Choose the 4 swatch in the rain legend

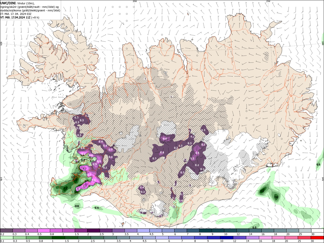point(136,238)
